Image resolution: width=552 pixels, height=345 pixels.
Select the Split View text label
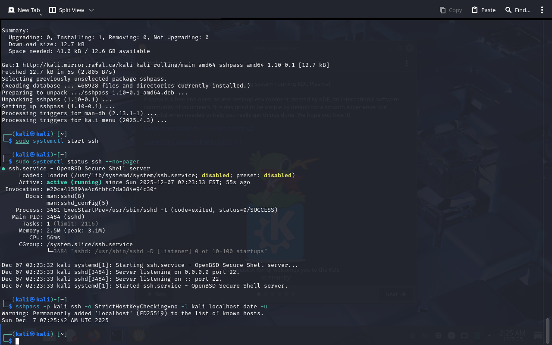click(72, 10)
